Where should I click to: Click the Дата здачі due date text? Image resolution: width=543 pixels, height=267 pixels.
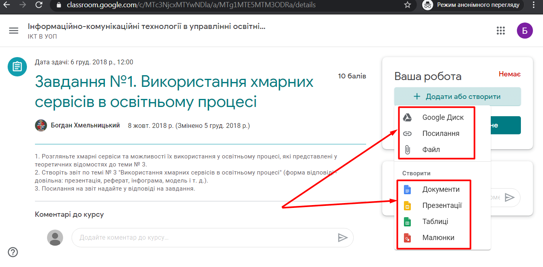click(84, 62)
